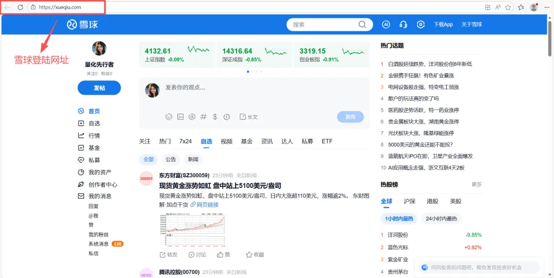Open the gold price chart thumbnail
This screenshot has height=278, width=554.
coord(192,230)
